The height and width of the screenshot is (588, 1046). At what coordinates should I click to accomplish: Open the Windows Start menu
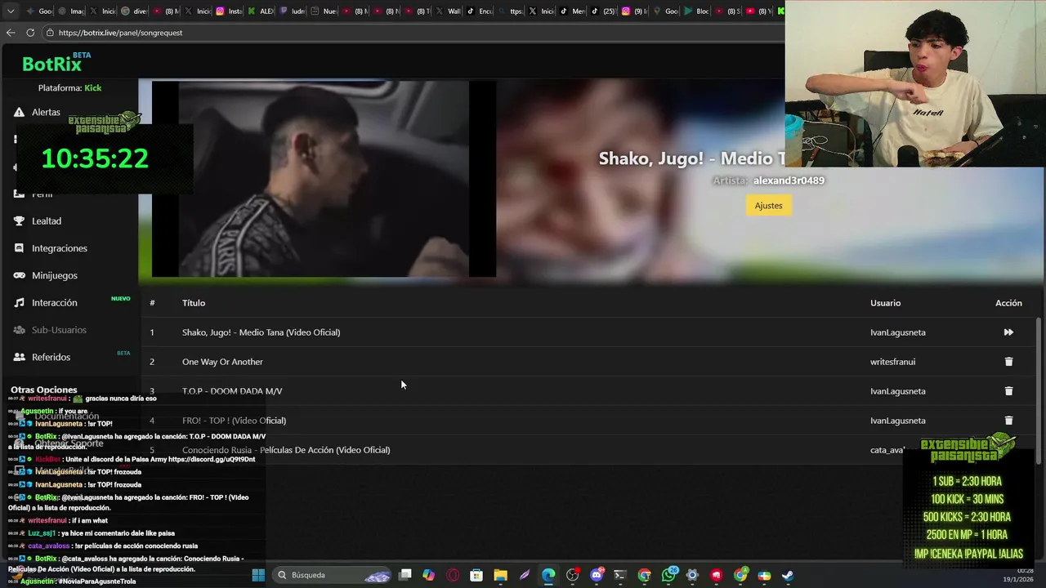258,575
